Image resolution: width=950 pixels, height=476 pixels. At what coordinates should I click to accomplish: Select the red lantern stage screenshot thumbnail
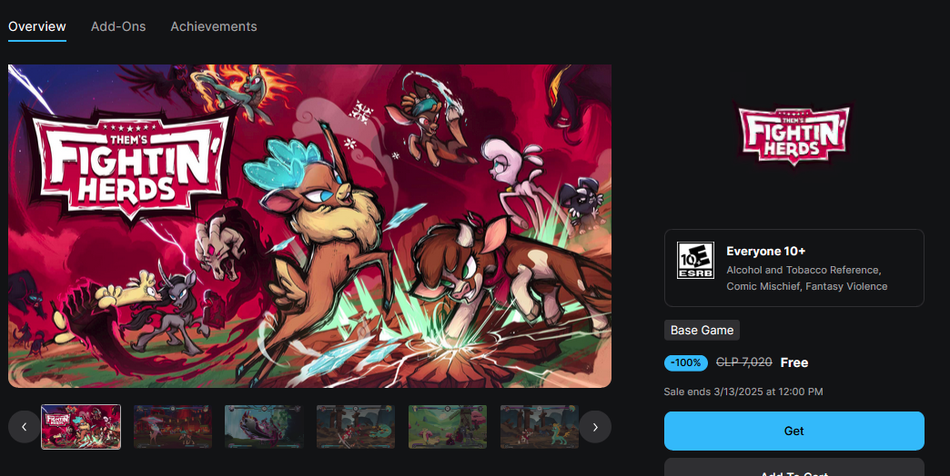(173, 427)
